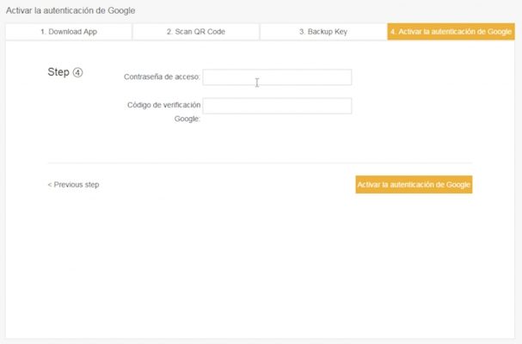Click the Step heading text
522x344 pixels.
[58, 72]
